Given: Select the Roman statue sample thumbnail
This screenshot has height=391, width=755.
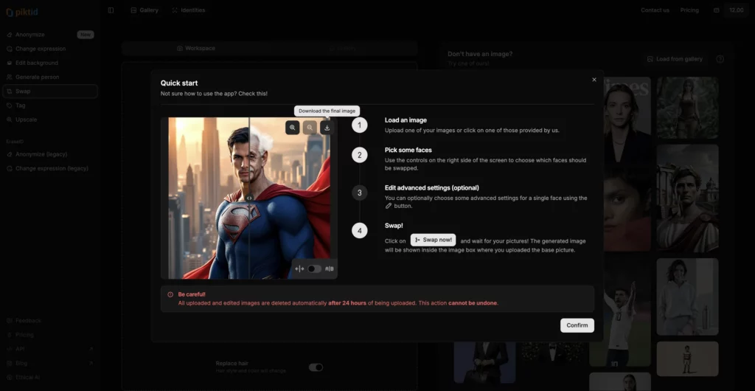Looking at the screenshot, I should pyautogui.click(x=687, y=198).
